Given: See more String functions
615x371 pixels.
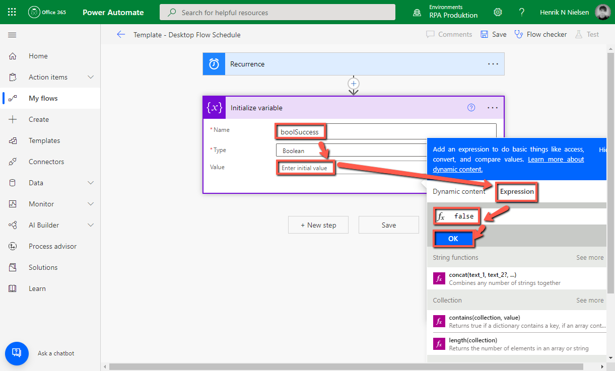Looking at the screenshot, I should pyautogui.click(x=590, y=257).
